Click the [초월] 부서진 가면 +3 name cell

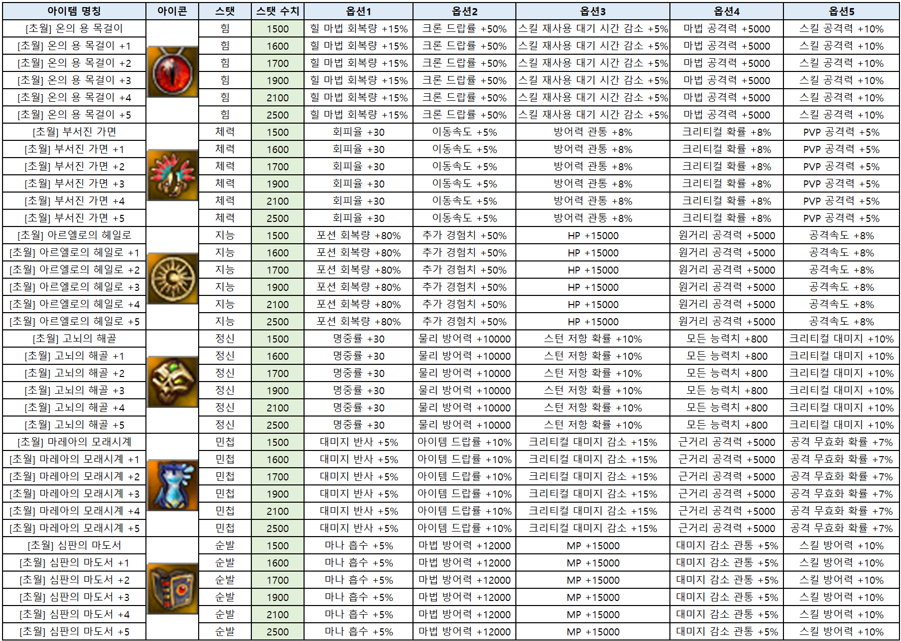pyautogui.click(x=74, y=184)
